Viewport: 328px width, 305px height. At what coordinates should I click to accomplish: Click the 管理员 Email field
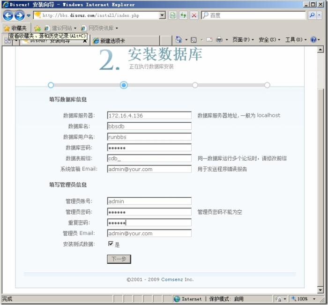click(149, 233)
